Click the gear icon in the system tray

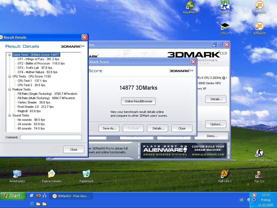tap(254, 200)
